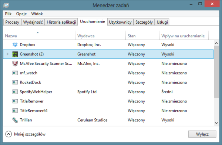The height and width of the screenshot is (145, 222).
Task: Click the scrollbar down arrow
Action: click(x=216, y=123)
